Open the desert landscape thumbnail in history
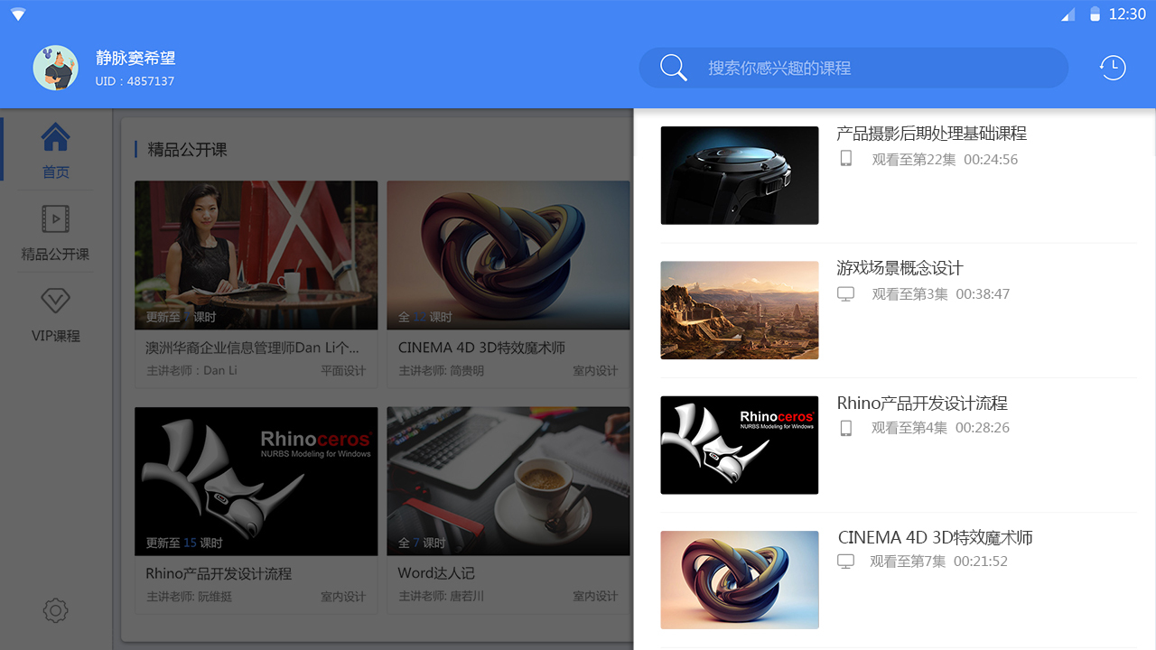 [x=740, y=311]
